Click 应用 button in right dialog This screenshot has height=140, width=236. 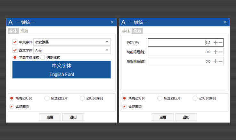pyautogui.click(x=163, y=117)
